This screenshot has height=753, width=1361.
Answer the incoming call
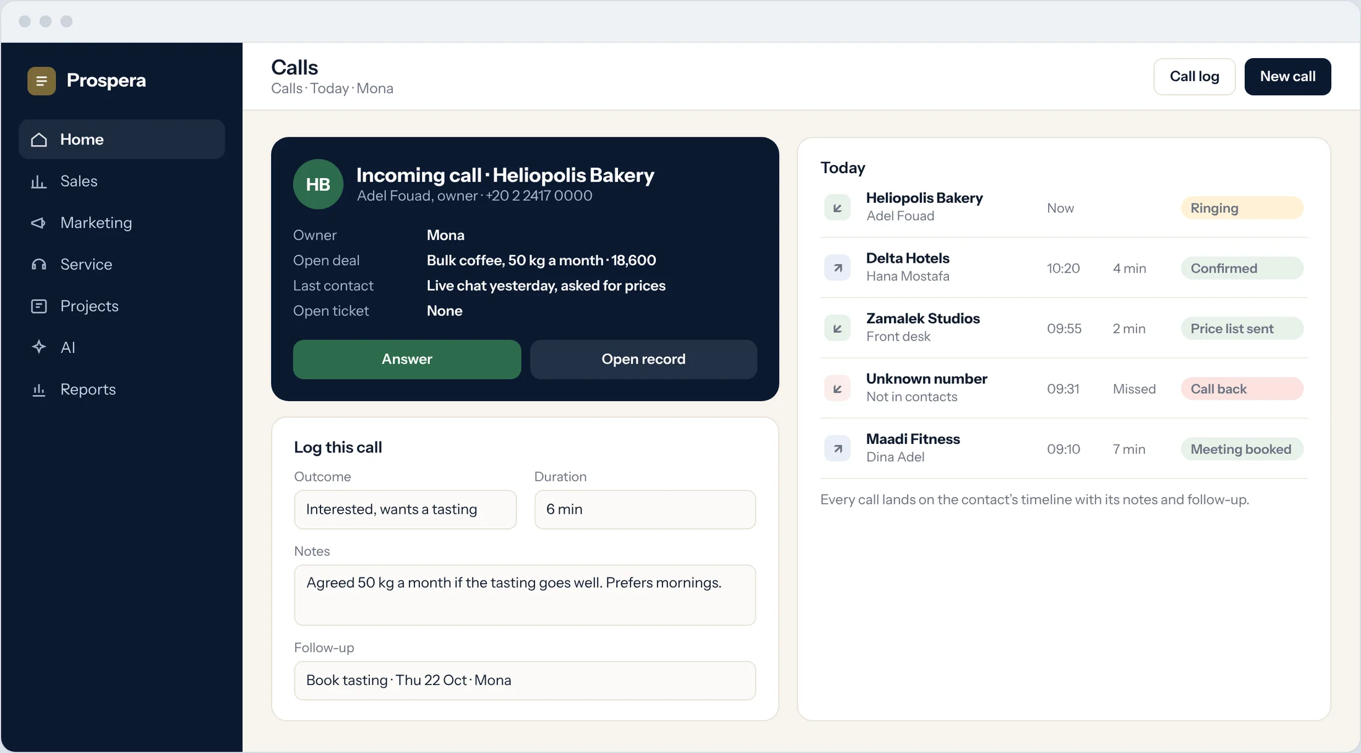407,359
